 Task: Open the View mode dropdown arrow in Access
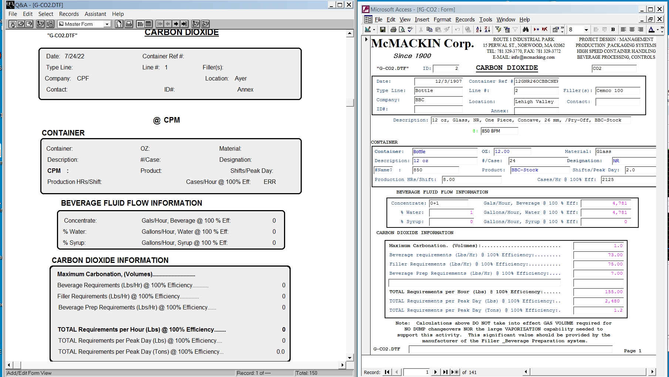(x=374, y=30)
